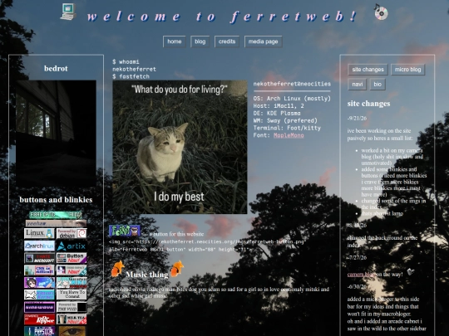
Task: Click the Powered by The Void badge
Action: tap(72, 307)
